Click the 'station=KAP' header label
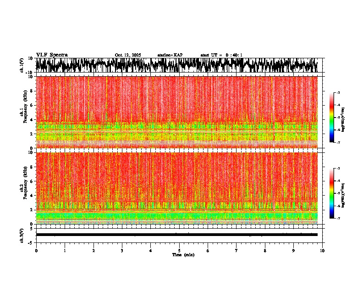This screenshot has height=281, width=363. click(x=170, y=55)
